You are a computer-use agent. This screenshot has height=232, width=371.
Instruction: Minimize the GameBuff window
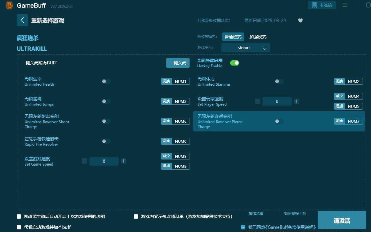tap(357, 5)
